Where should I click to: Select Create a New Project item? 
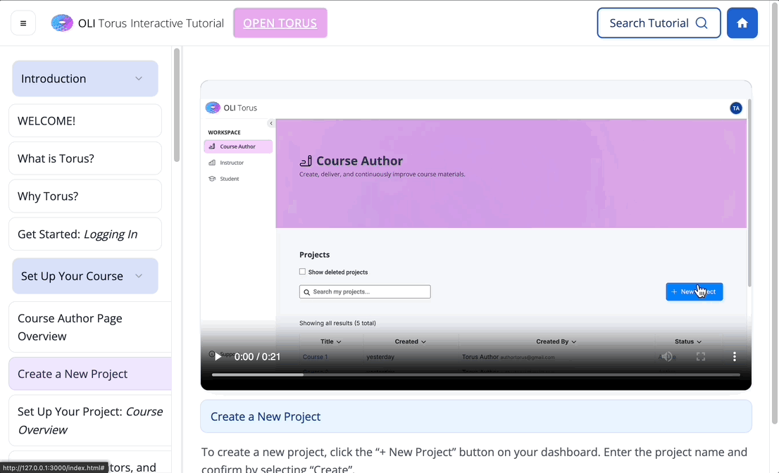pos(90,374)
